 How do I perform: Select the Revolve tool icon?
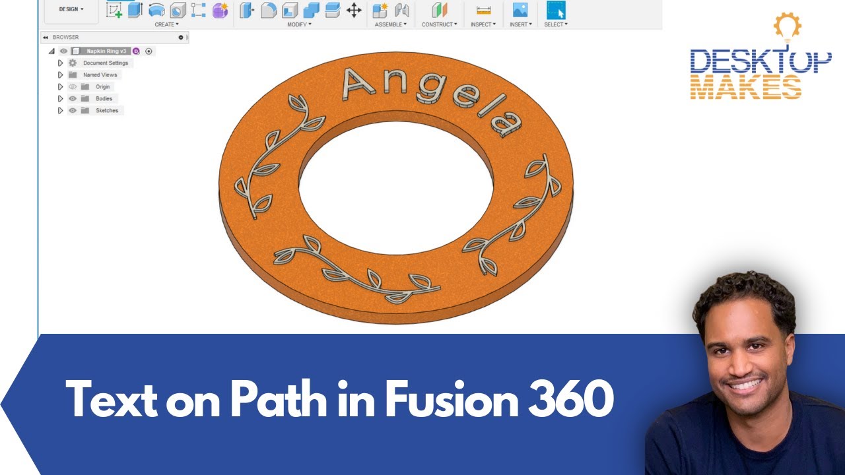[x=156, y=10]
